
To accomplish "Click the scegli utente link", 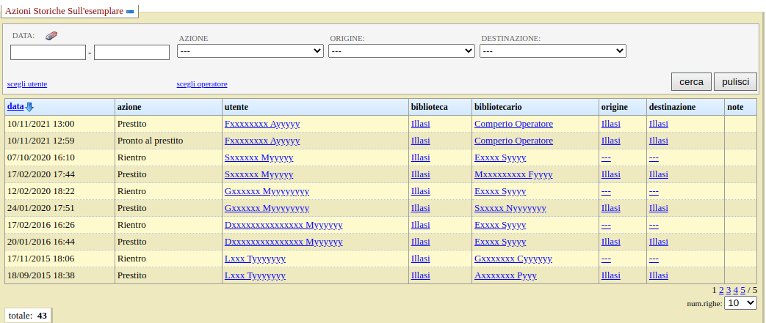I will point(27,84).
